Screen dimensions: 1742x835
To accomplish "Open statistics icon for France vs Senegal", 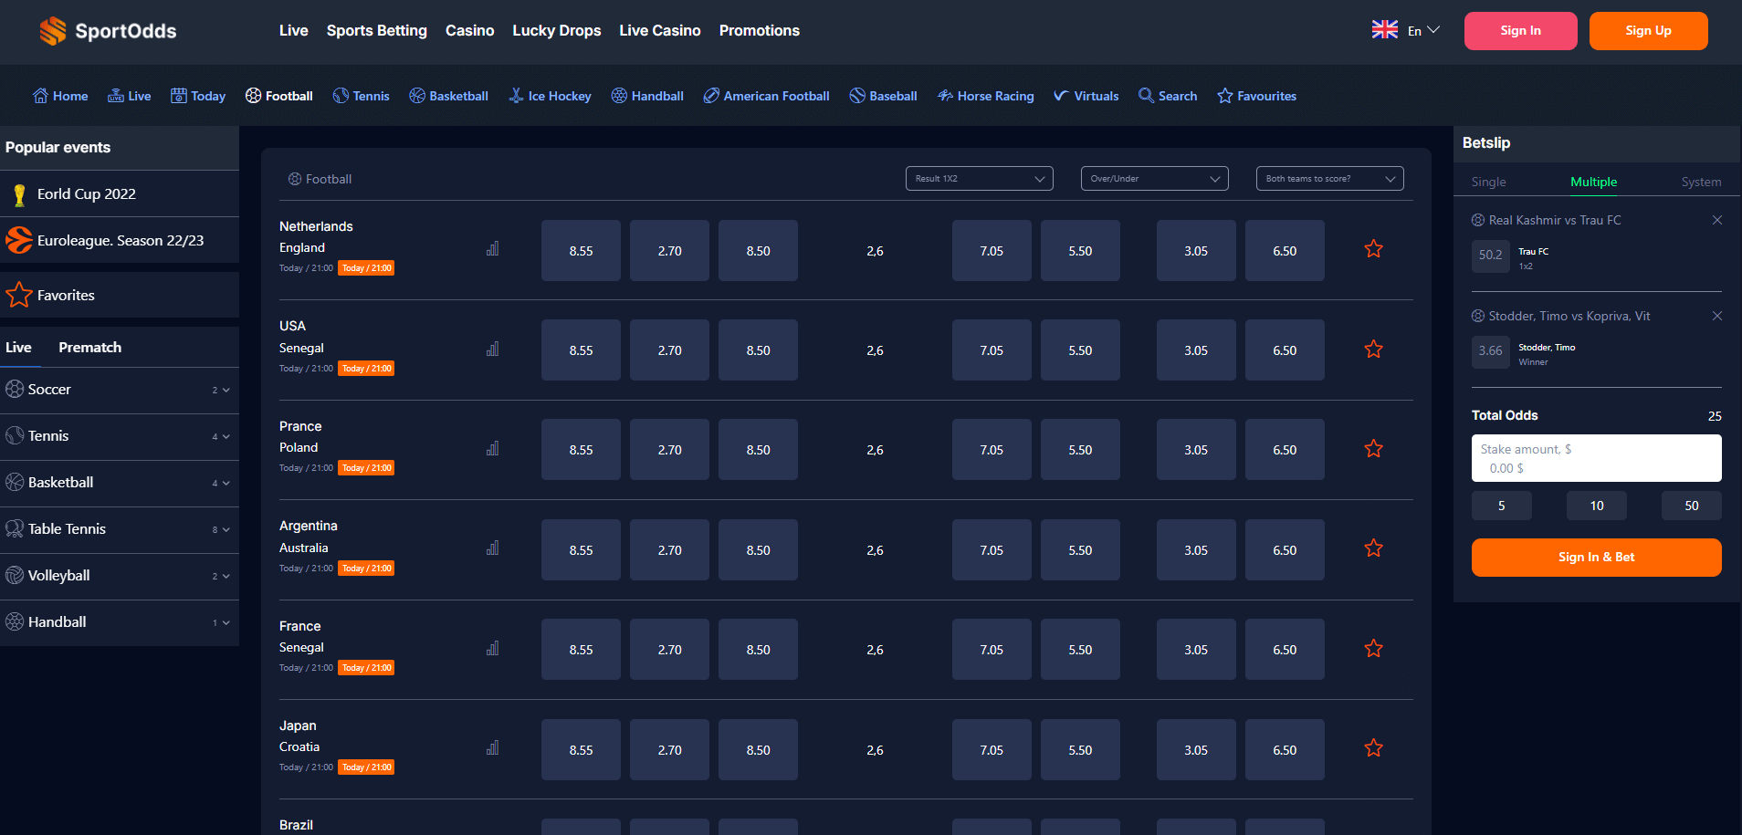I will (492, 648).
